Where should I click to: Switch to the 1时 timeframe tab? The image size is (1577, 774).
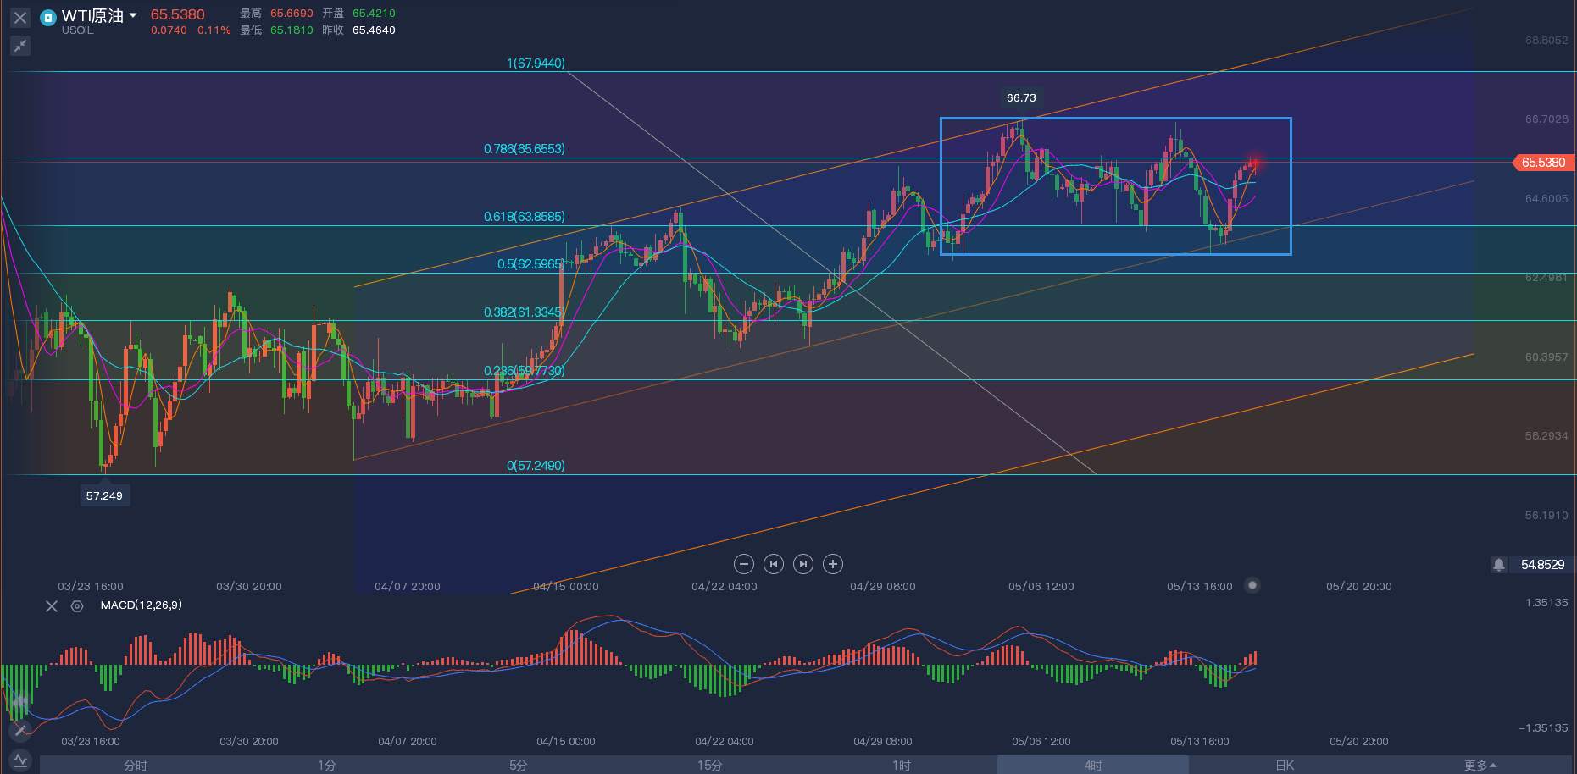902,766
